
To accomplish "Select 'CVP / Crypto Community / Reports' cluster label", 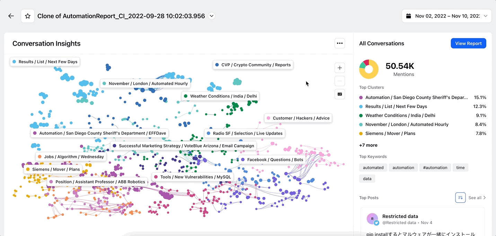I will 253,65.
